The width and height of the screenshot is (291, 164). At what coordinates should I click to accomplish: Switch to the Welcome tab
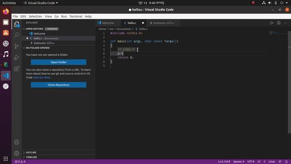108,23
